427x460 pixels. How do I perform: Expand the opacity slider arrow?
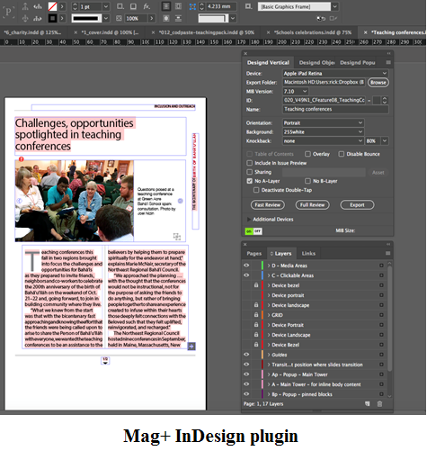pyautogui.click(x=151, y=18)
